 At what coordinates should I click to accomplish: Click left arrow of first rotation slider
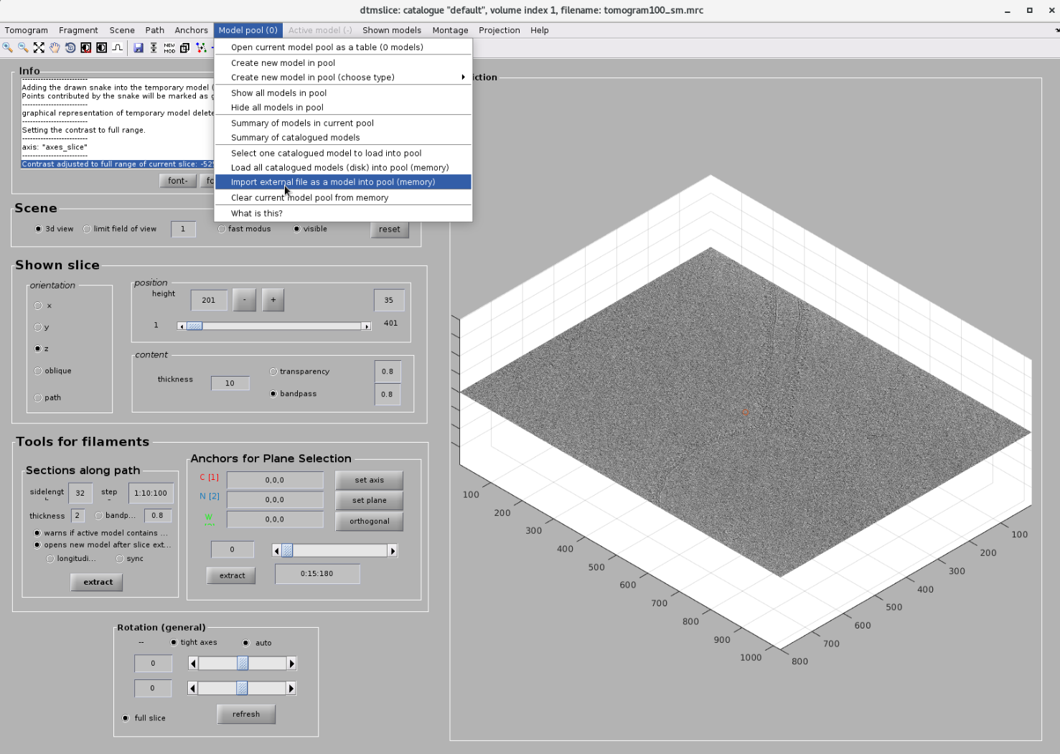(x=193, y=664)
